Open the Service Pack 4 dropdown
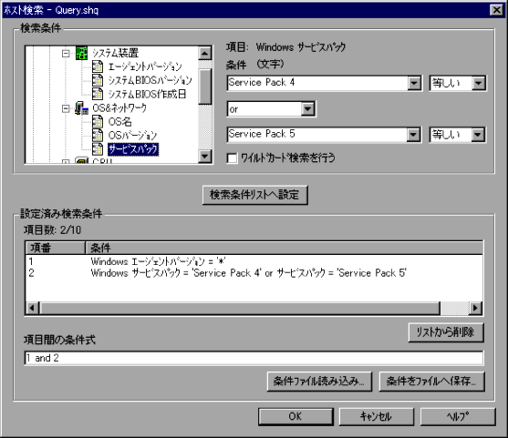Screen dimensions: 508x438 (x=414, y=83)
